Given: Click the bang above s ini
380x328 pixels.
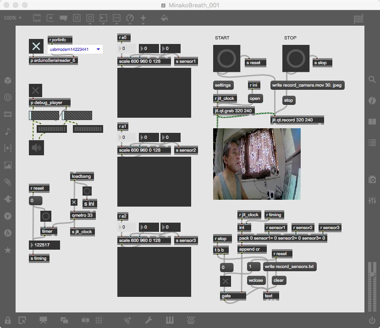Looking at the screenshot, I should tap(87, 191).
